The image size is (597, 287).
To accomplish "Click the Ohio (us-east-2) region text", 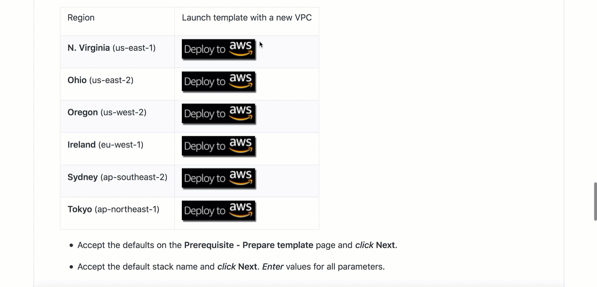I will [x=100, y=80].
